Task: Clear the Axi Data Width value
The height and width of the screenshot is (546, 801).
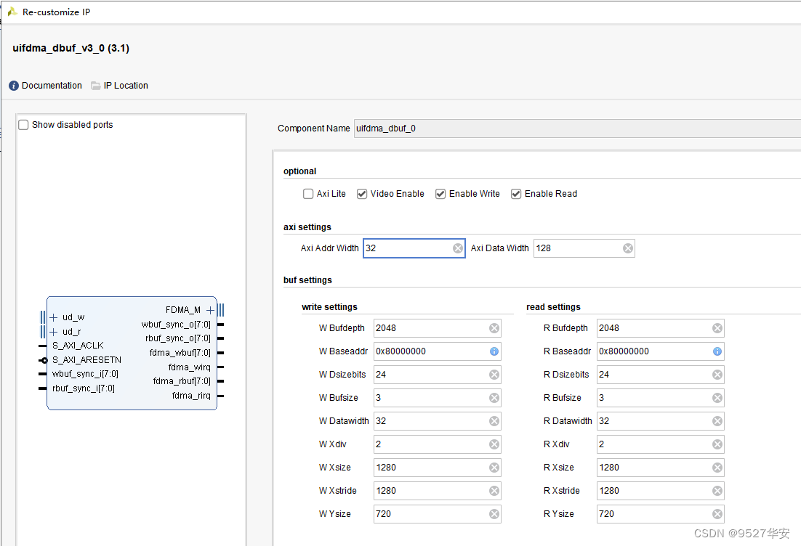Action: coord(628,248)
